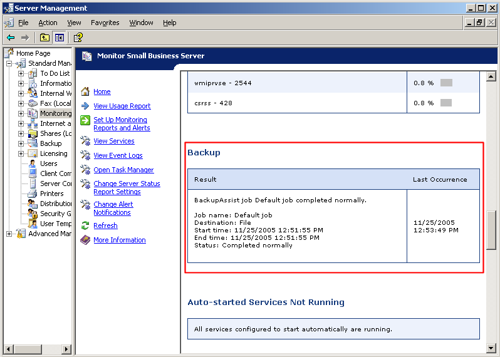
Task: Select Server Computers in the tree
Action: 56,184
